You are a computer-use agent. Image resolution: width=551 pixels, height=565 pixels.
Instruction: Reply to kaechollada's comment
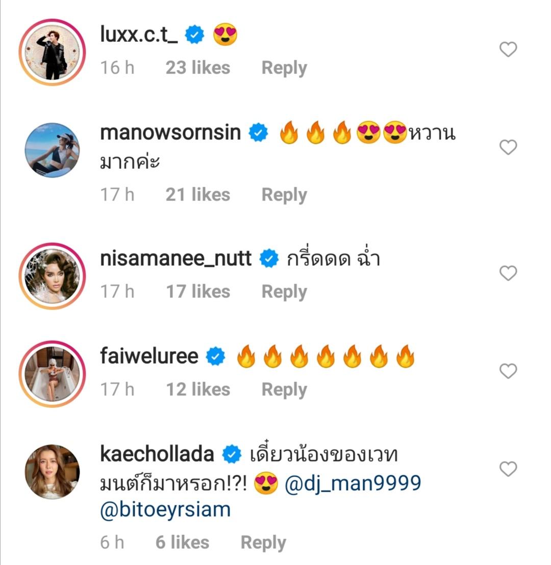pyautogui.click(x=263, y=543)
